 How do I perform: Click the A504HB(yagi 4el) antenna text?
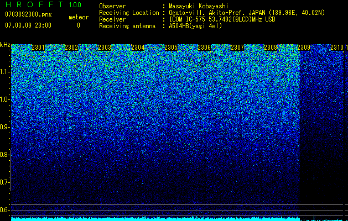click(195, 26)
